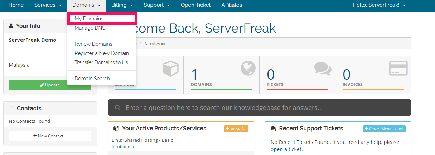The height and width of the screenshot is (155, 435).
Task: Expand the Support dropdown menu
Action: tap(157, 5)
